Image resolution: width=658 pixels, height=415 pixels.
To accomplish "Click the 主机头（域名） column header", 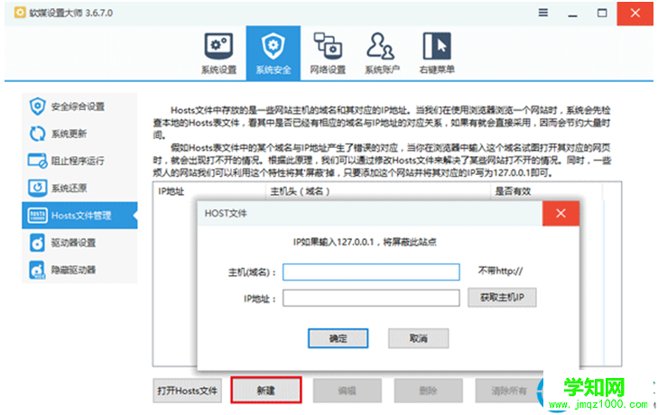I will coord(377,191).
